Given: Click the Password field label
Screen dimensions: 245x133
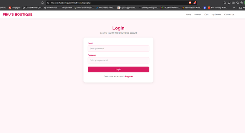Looking at the screenshot, I should (x=92, y=55).
